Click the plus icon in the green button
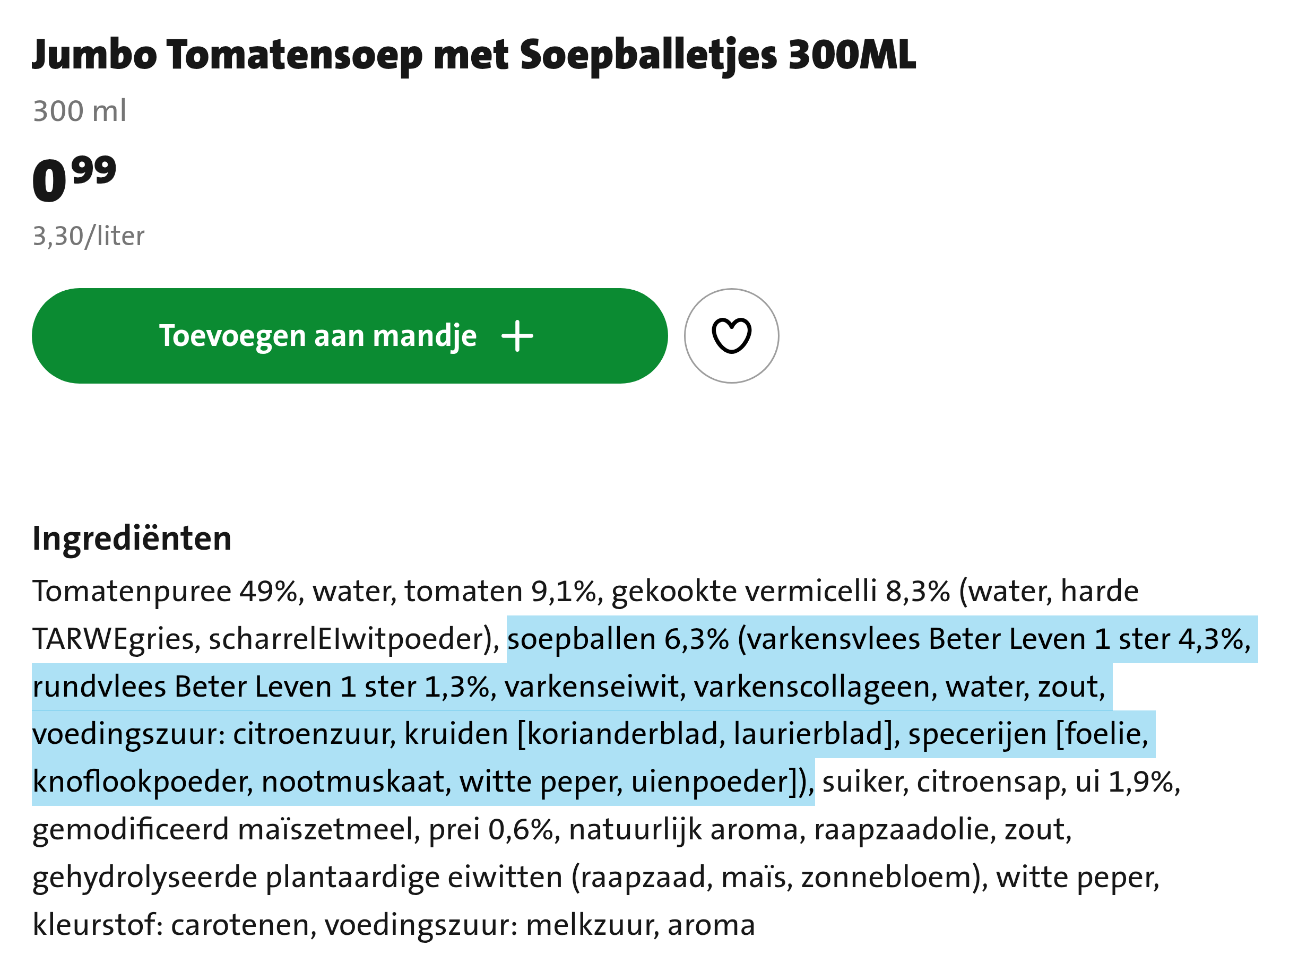The height and width of the screenshot is (972, 1298). click(x=517, y=335)
